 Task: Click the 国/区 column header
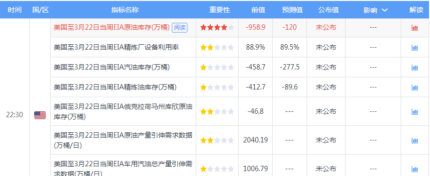[41, 10]
